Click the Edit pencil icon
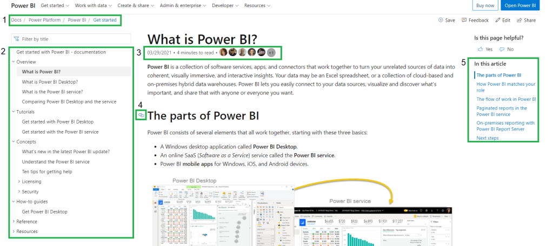The image size is (553, 246). (497, 20)
